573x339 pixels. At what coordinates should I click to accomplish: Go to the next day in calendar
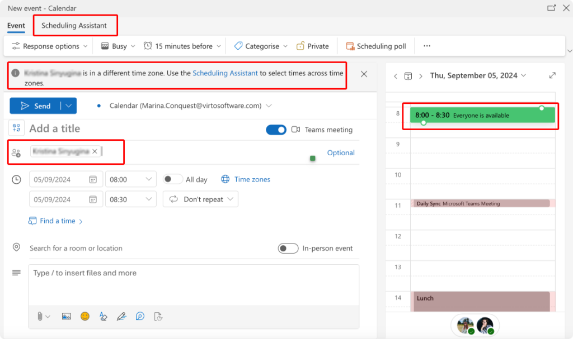coord(421,76)
